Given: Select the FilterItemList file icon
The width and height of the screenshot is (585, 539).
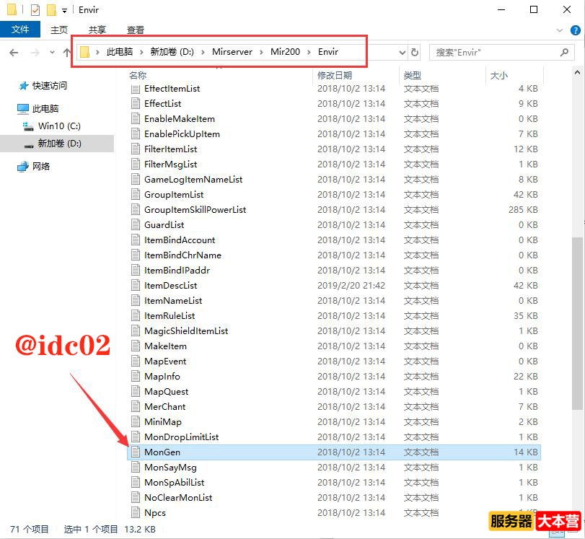Looking at the screenshot, I should point(136,149).
